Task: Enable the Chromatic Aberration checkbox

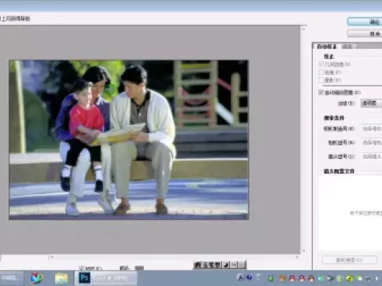Action: pos(321,72)
